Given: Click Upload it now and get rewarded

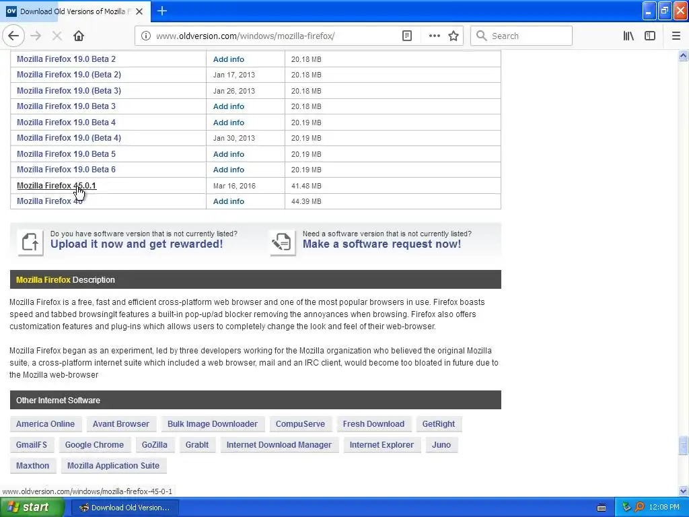Looking at the screenshot, I should click(x=137, y=244).
